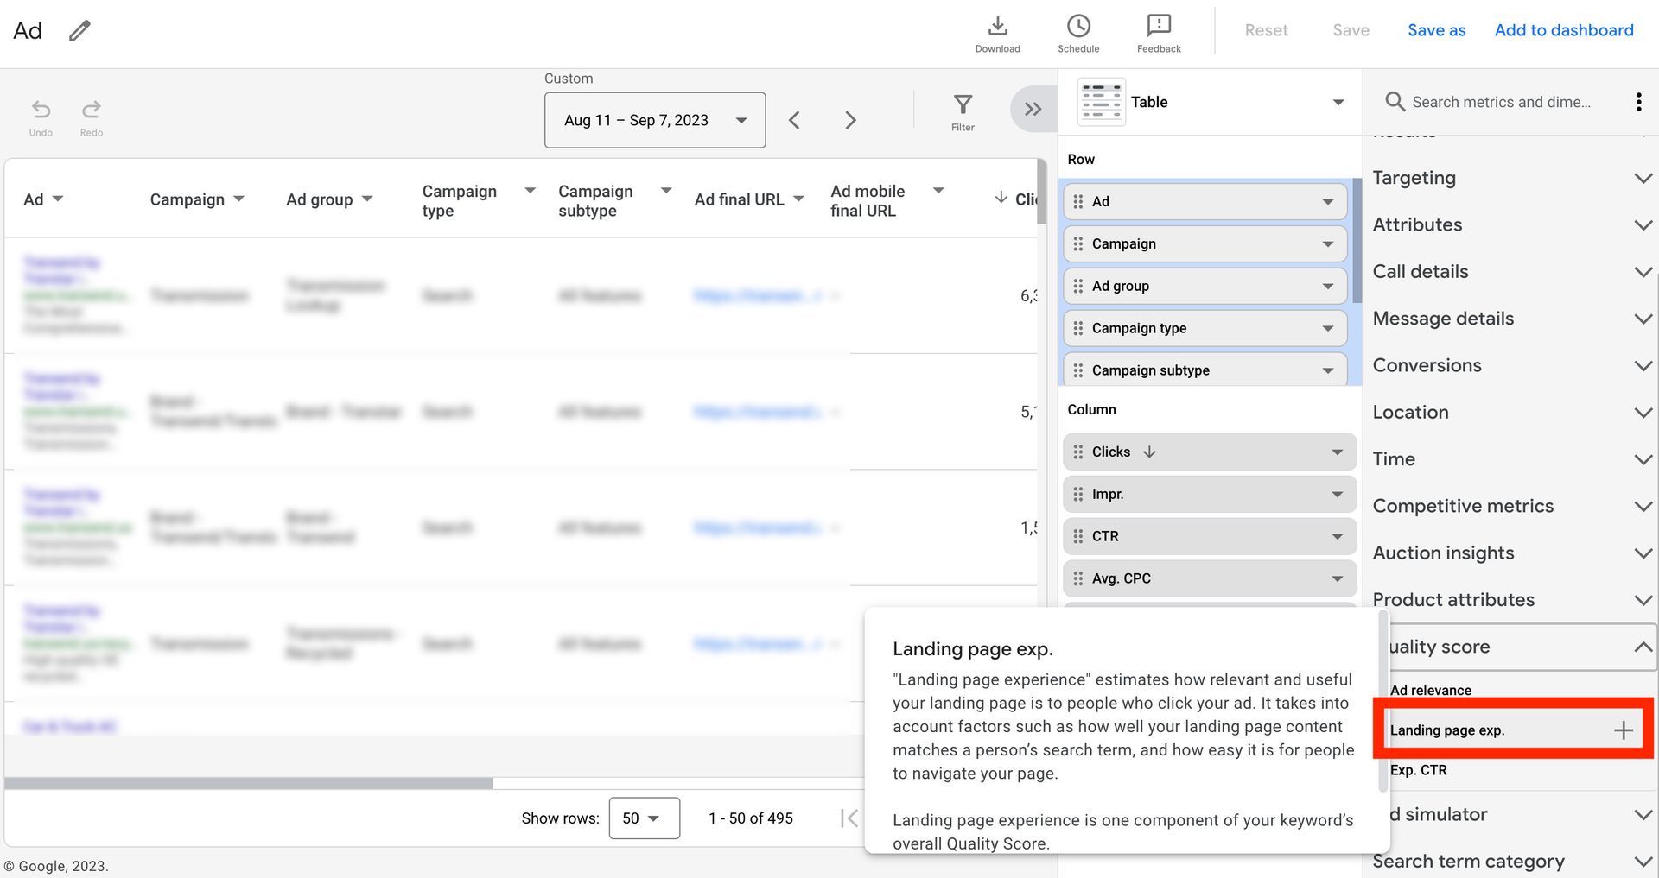Open the Feedback dialog
This screenshot has height=878, width=1659.
tap(1159, 35)
